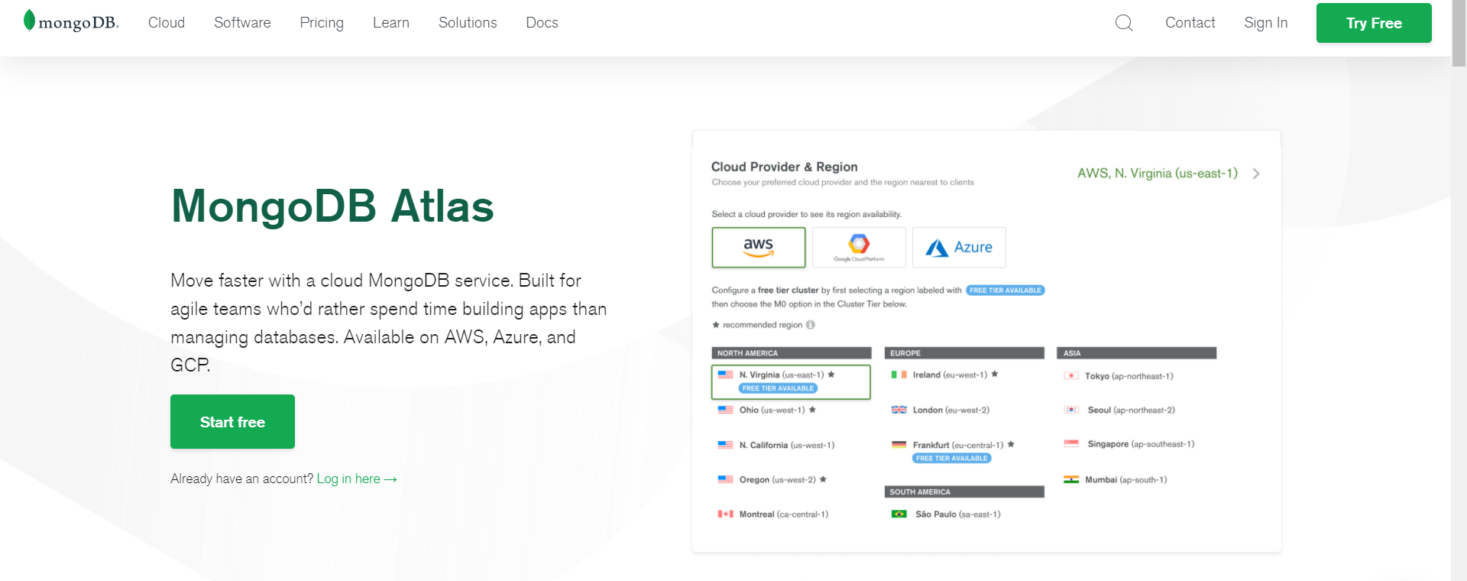Click the German flag beside Frankfurt
The image size is (1467, 581).
899,444
